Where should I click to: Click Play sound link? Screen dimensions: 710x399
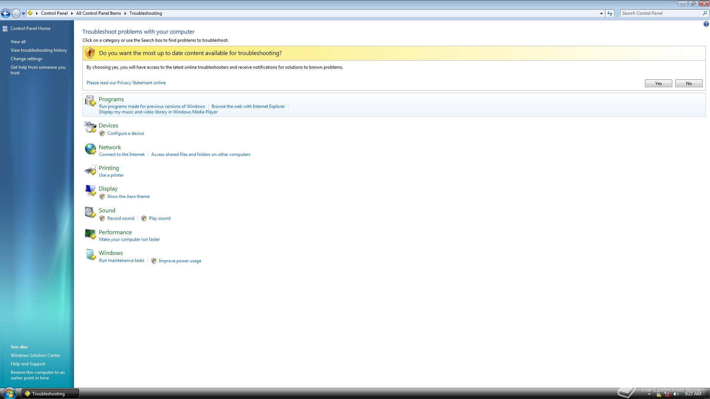160,218
